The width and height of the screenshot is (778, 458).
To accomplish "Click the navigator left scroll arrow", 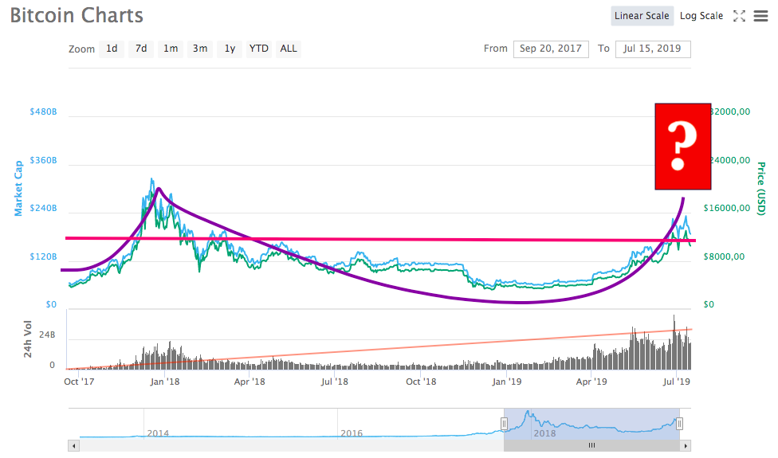I will [74, 445].
